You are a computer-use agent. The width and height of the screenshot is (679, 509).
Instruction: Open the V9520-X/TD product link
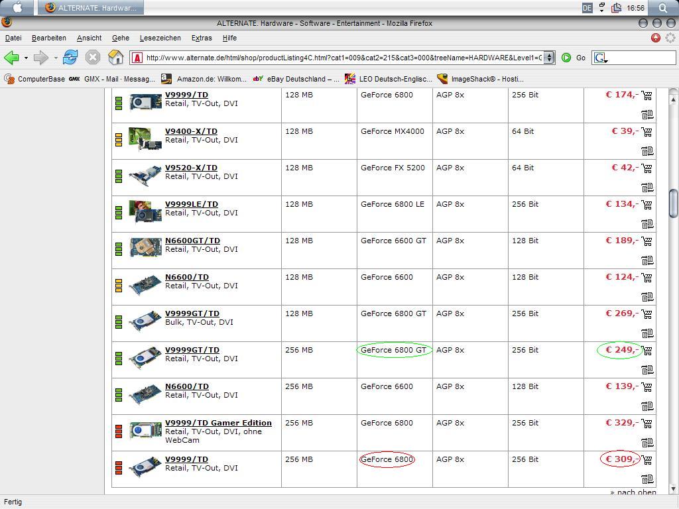coord(191,168)
